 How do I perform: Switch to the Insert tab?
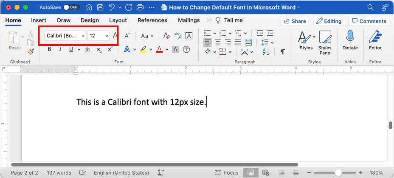click(x=39, y=20)
